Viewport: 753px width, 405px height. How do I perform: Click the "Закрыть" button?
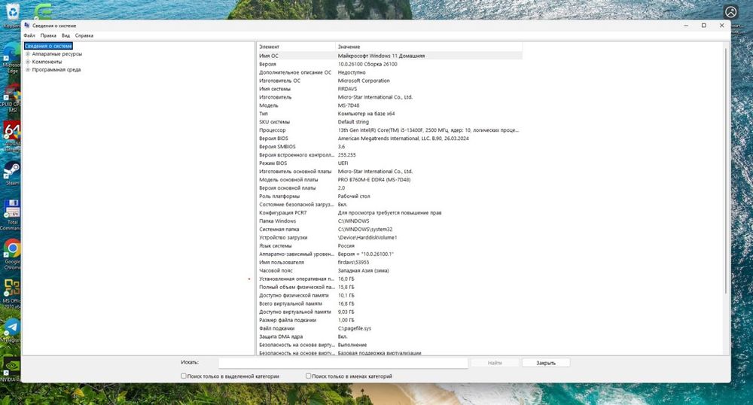546,363
